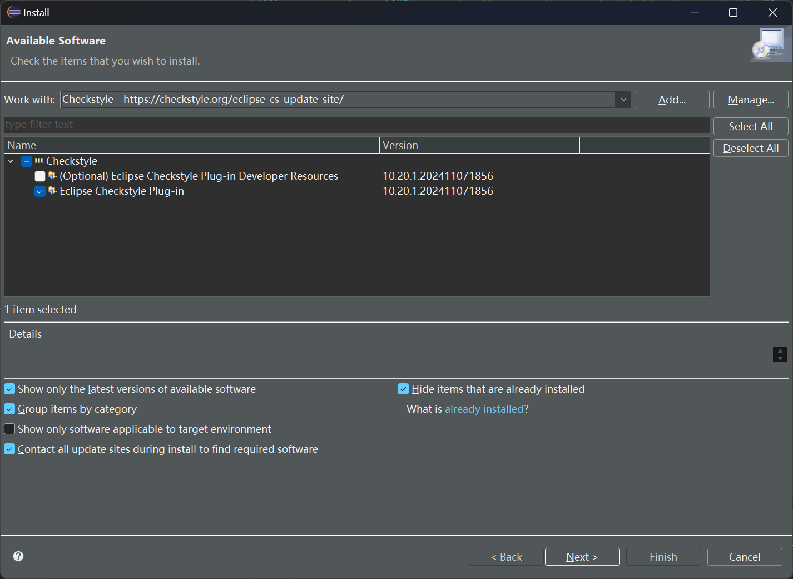Check the Optional Developer Resources checkbox

[40, 176]
